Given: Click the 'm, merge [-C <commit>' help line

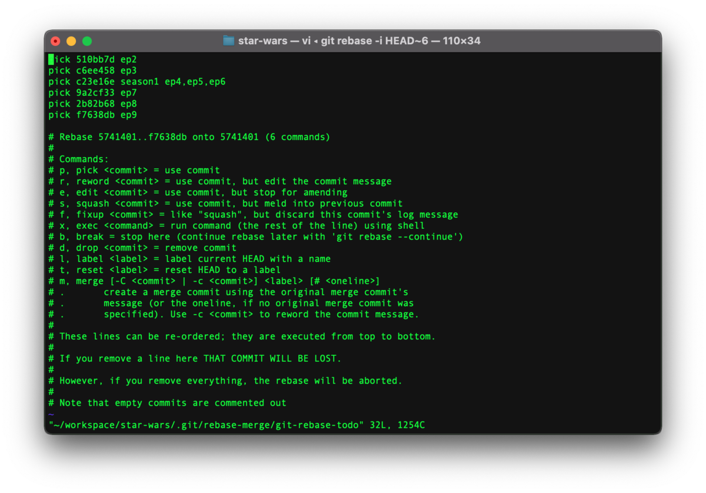Looking at the screenshot, I should click(x=214, y=281).
